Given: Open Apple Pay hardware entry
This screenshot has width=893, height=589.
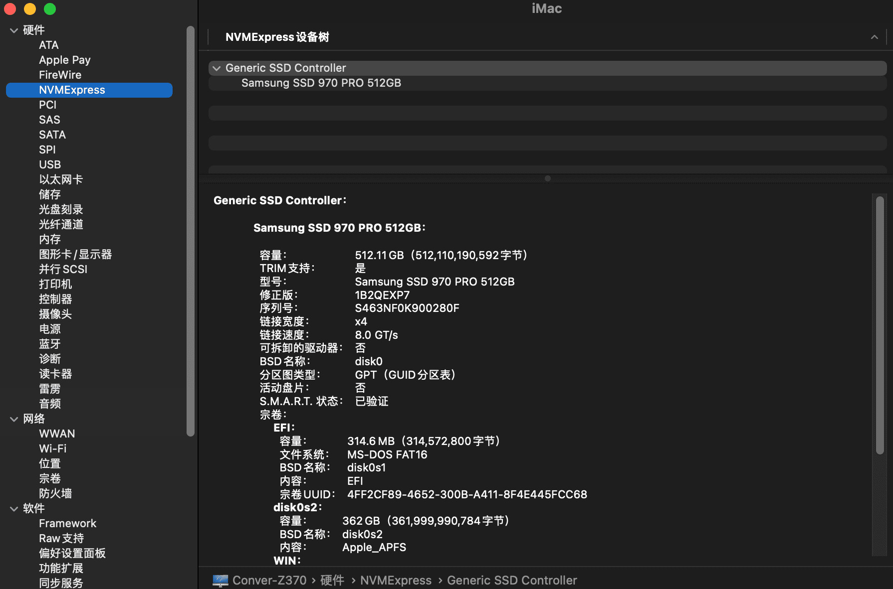Looking at the screenshot, I should (x=65, y=60).
